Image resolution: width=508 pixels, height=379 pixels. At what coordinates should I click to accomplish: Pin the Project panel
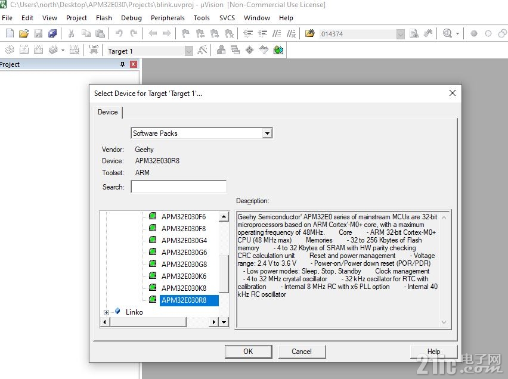click(122, 64)
